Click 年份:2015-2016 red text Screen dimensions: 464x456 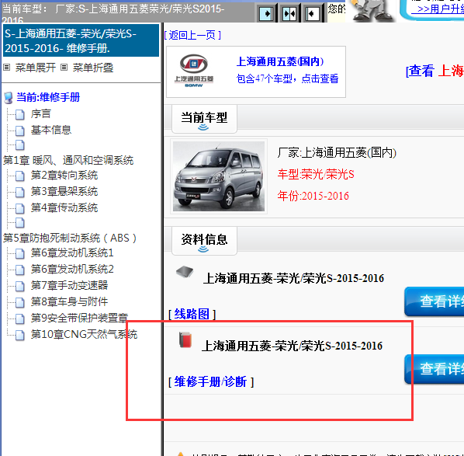point(313,196)
